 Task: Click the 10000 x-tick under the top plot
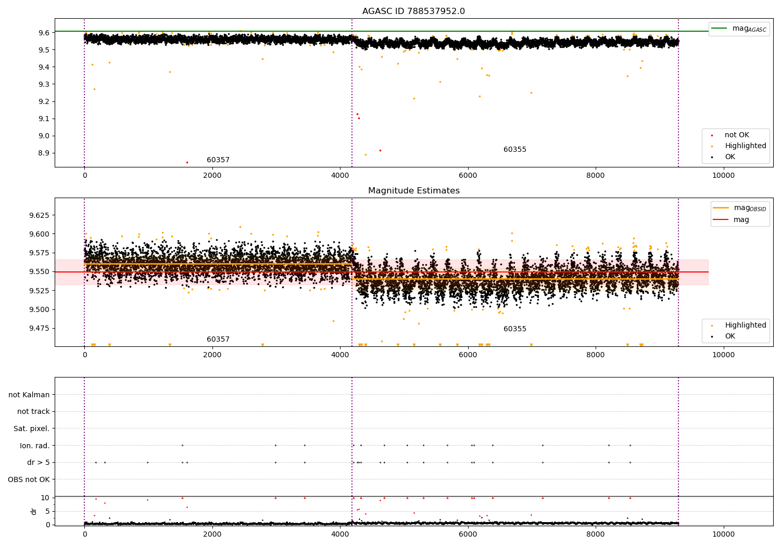tap(723, 176)
